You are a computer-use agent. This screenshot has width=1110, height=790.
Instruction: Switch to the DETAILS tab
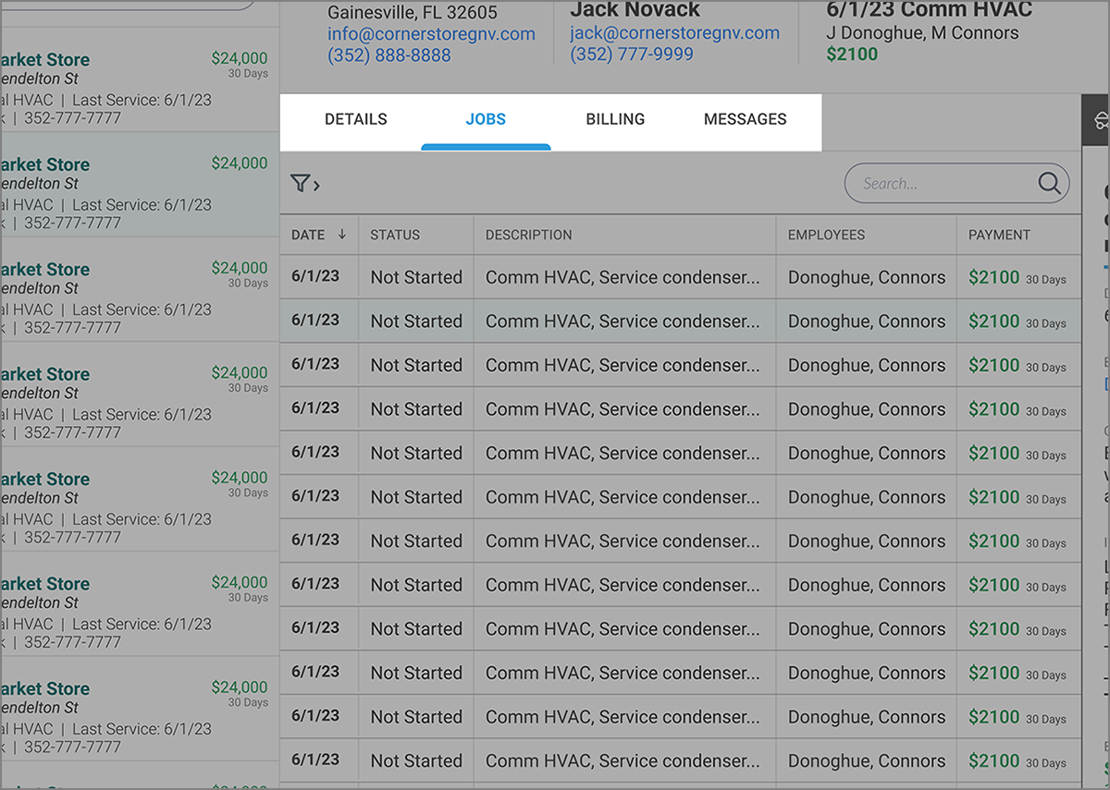[356, 119]
